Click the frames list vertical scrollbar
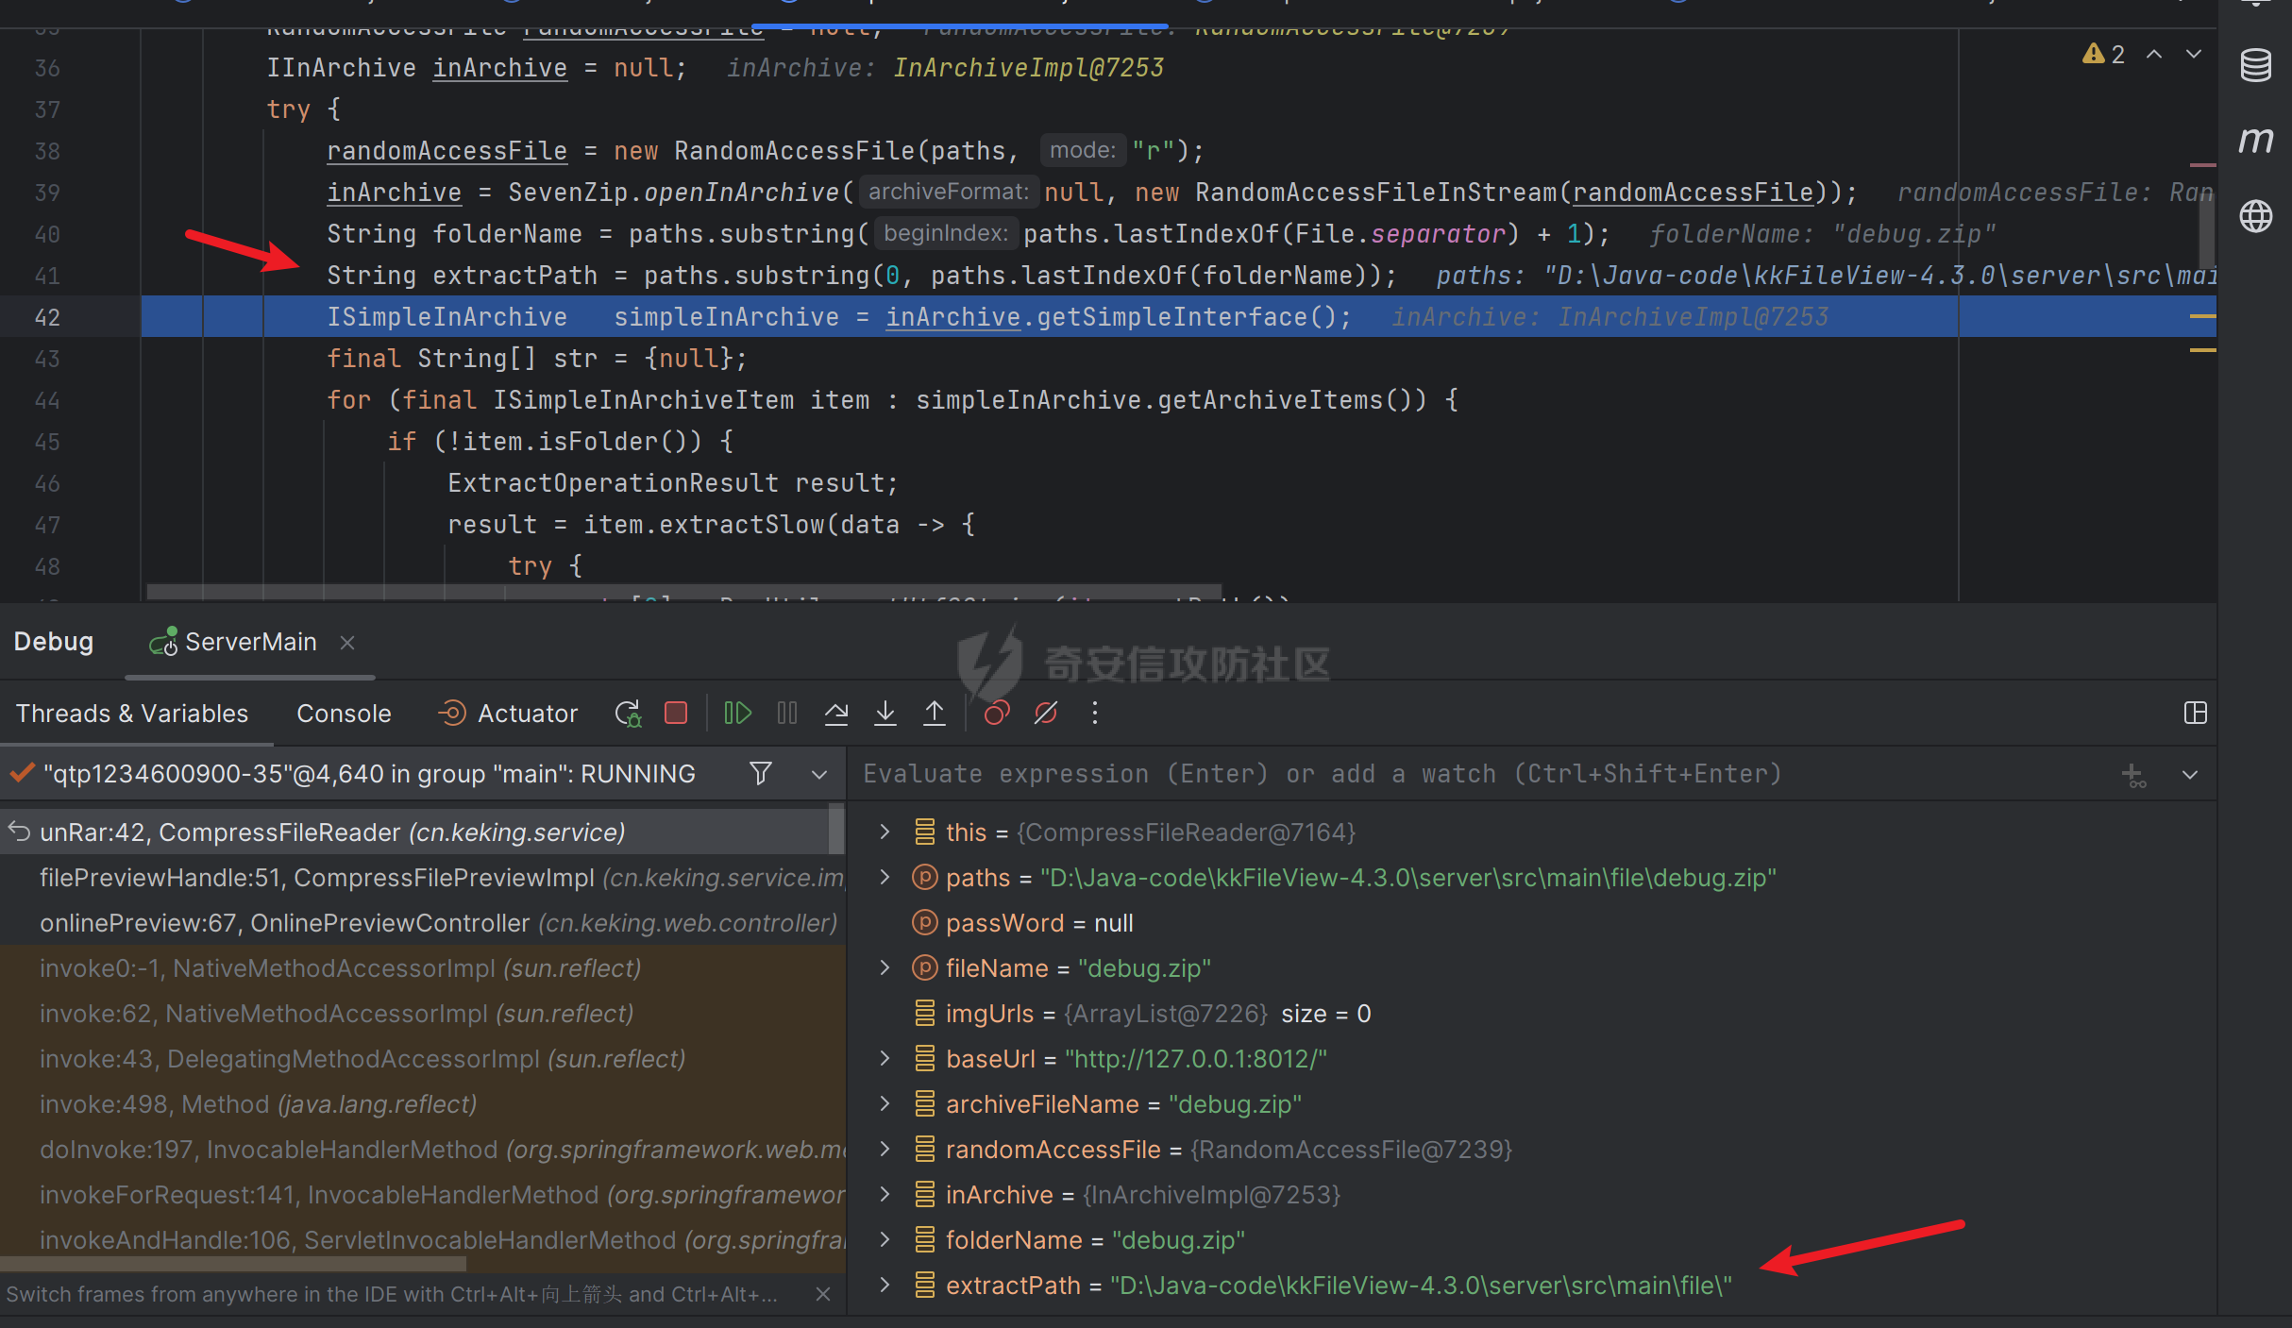2292x1328 pixels. (x=836, y=829)
